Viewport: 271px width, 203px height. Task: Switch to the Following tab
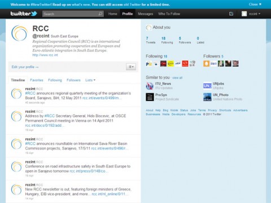pos(55,80)
